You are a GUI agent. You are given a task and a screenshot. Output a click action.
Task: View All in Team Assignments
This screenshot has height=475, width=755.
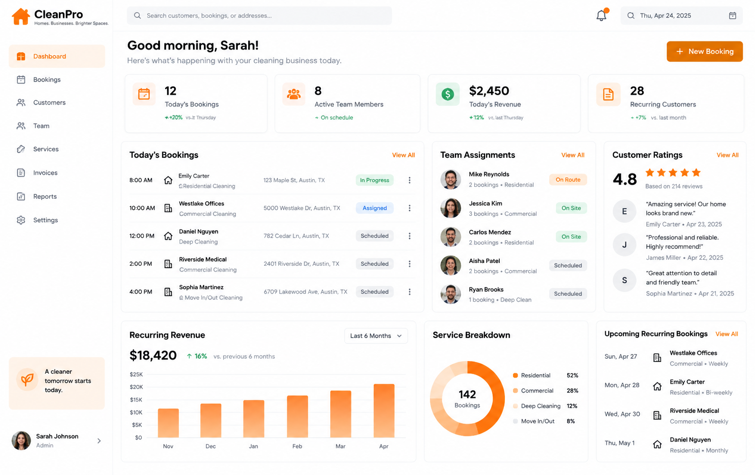[x=573, y=155]
